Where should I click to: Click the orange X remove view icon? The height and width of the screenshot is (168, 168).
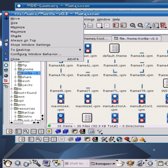tap(49, 131)
